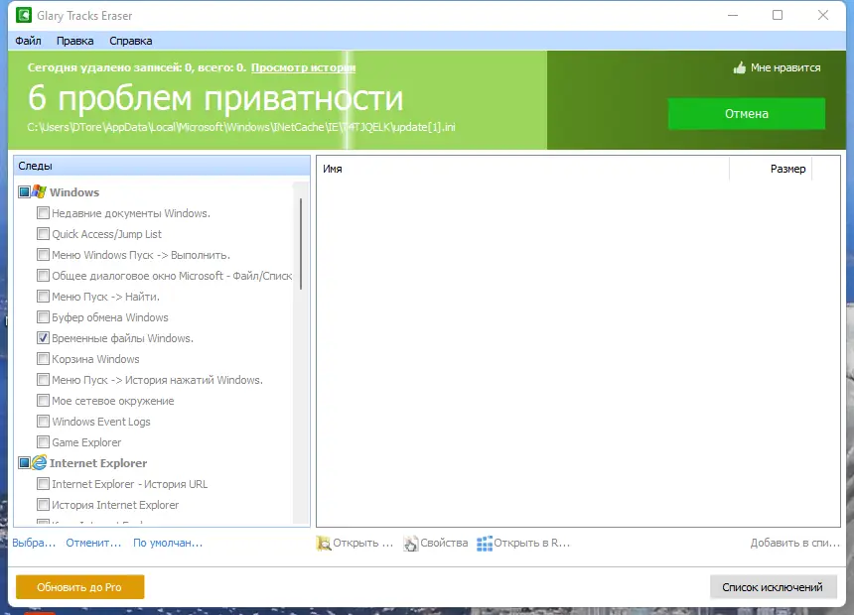Click По умолчан... defaults link
Viewport: 854px width, 615px height.
tap(168, 543)
